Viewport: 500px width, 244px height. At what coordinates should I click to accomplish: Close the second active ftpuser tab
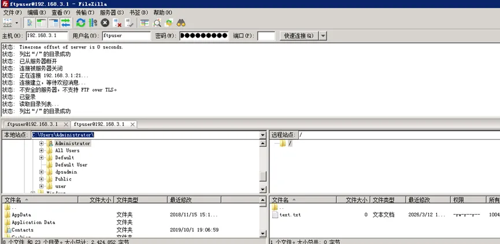pos(132,125)
